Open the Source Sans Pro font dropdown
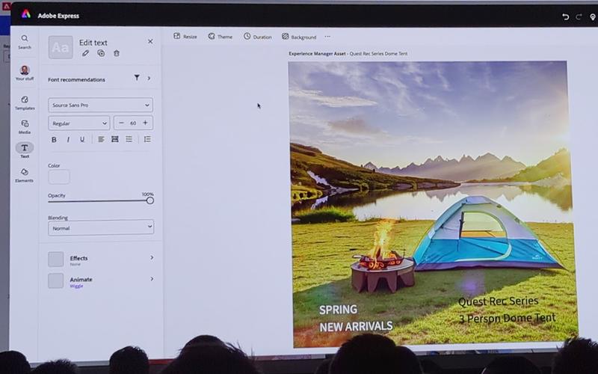The image size is (598, 374). click(101, 105)
